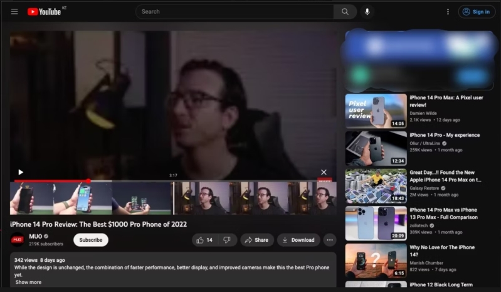Play the video with the play button
The image size is (501, 292).
(21, 173)
